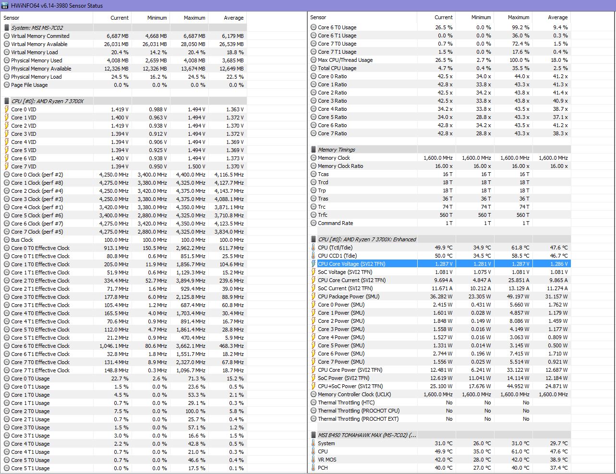Click the thermometer icon beside CPU CCD1 (Tdie)
The image size is (616, 474).
[x=314, y=256]
